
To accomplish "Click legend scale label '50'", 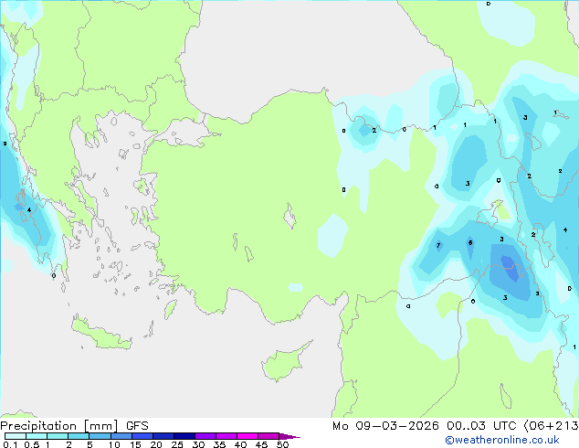I will (x=282, y=444).
